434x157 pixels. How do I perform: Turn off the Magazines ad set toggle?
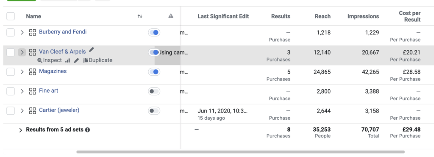pos(154,72)
